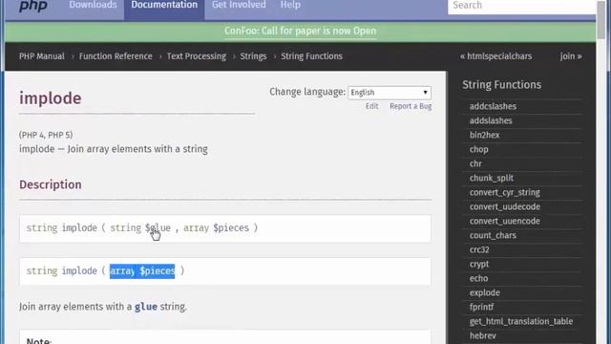Open chop in the sidebar
611x344 pixels.
[x=478, y=149]
